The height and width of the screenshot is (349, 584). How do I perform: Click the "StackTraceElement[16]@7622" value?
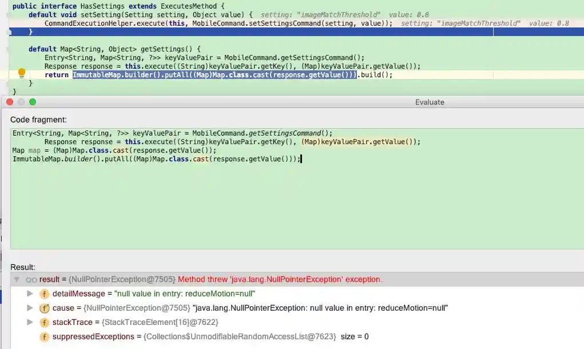pyautogui.click(x=160, y=322)
